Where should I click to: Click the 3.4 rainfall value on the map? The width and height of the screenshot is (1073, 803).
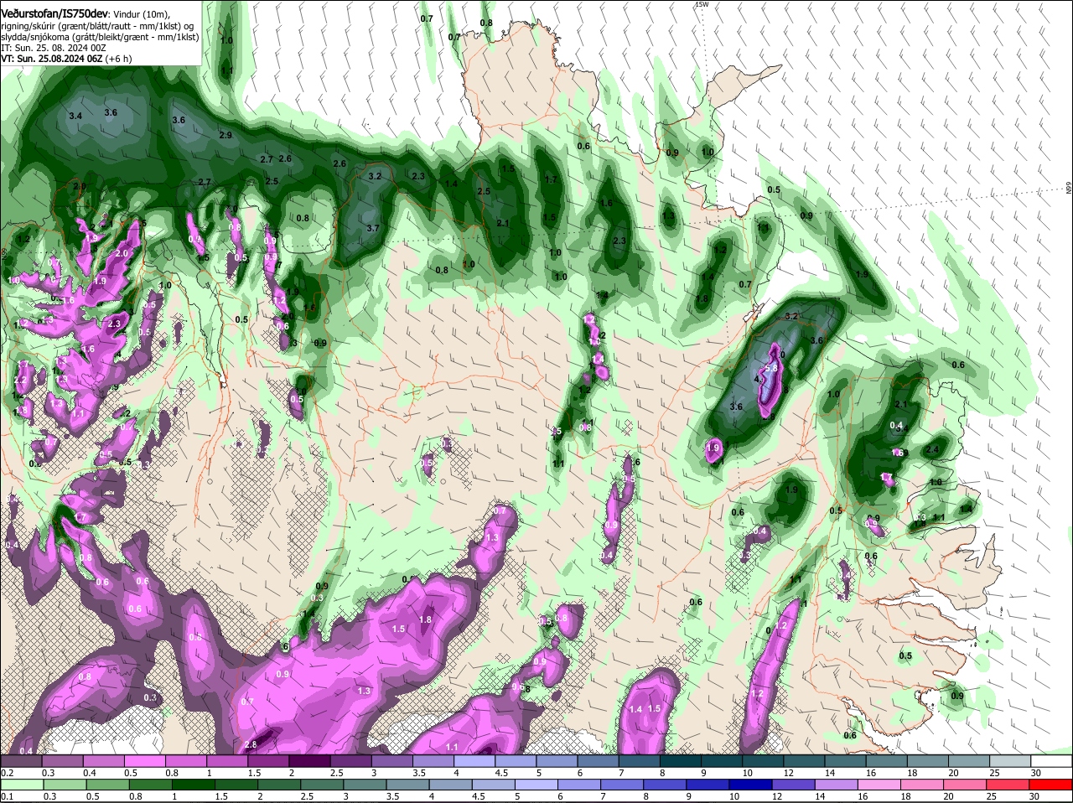click(75, 116)
